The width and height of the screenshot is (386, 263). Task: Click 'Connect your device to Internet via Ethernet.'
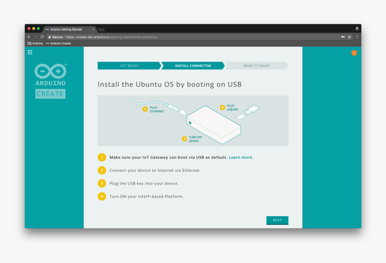[155, 170]
